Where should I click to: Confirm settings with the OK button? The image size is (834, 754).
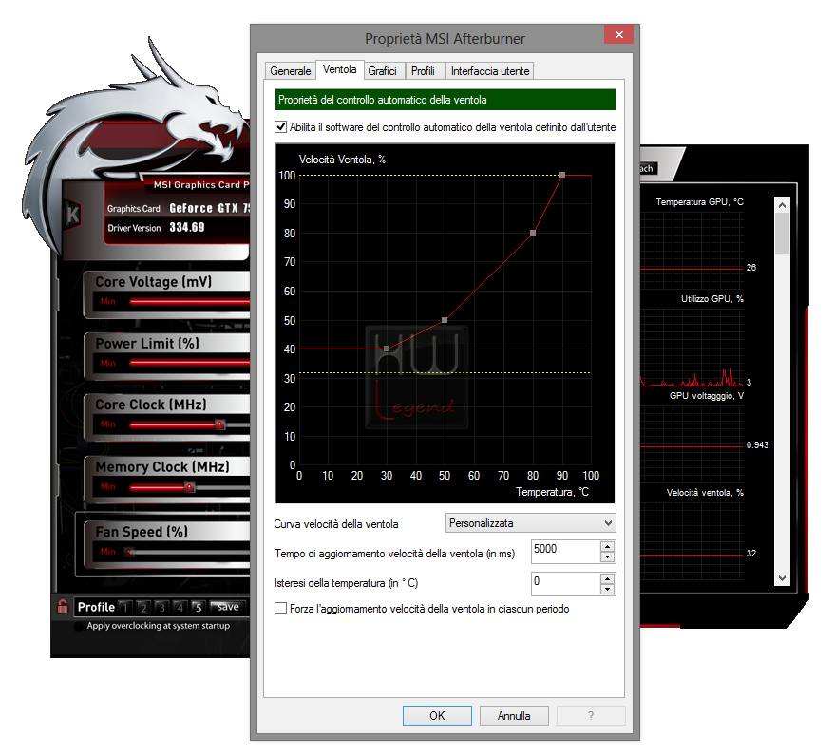[x=437, y=716]
